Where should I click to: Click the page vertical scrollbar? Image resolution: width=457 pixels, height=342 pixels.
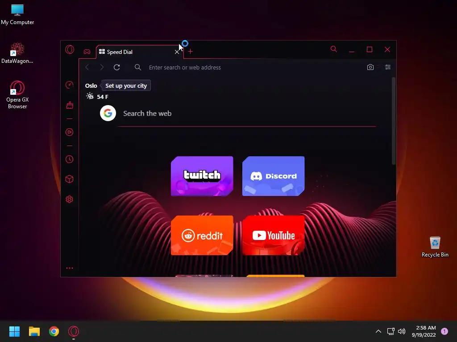pos(394,121)
